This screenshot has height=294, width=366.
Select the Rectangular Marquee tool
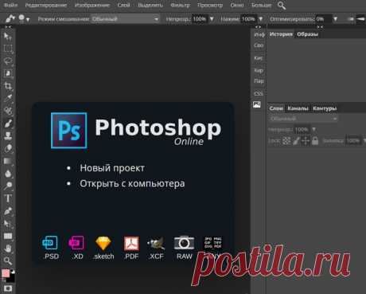8,49
